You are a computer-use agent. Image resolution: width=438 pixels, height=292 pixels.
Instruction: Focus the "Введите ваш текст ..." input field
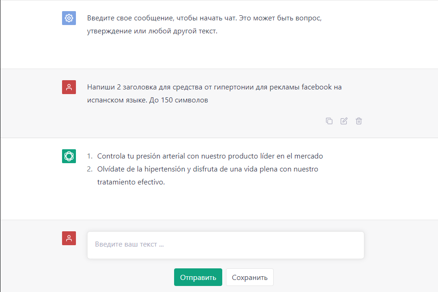(x=225, y=245)
